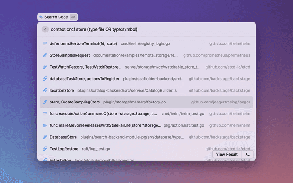Click the Sourcegraph asterisk icon beside Search Code
293x183 pixels.
click(41, 17)
